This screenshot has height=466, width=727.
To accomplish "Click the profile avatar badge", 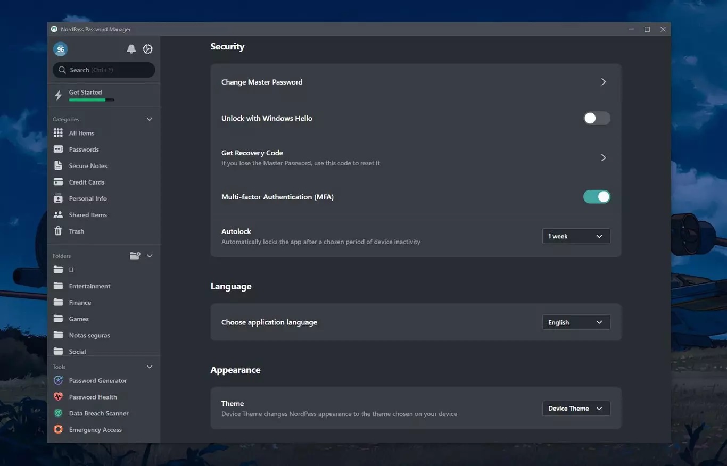I will click(x=60, y=49).
